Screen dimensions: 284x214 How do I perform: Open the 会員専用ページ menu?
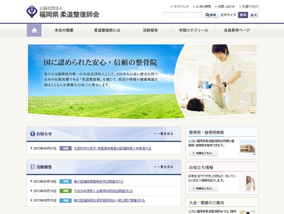237,30
